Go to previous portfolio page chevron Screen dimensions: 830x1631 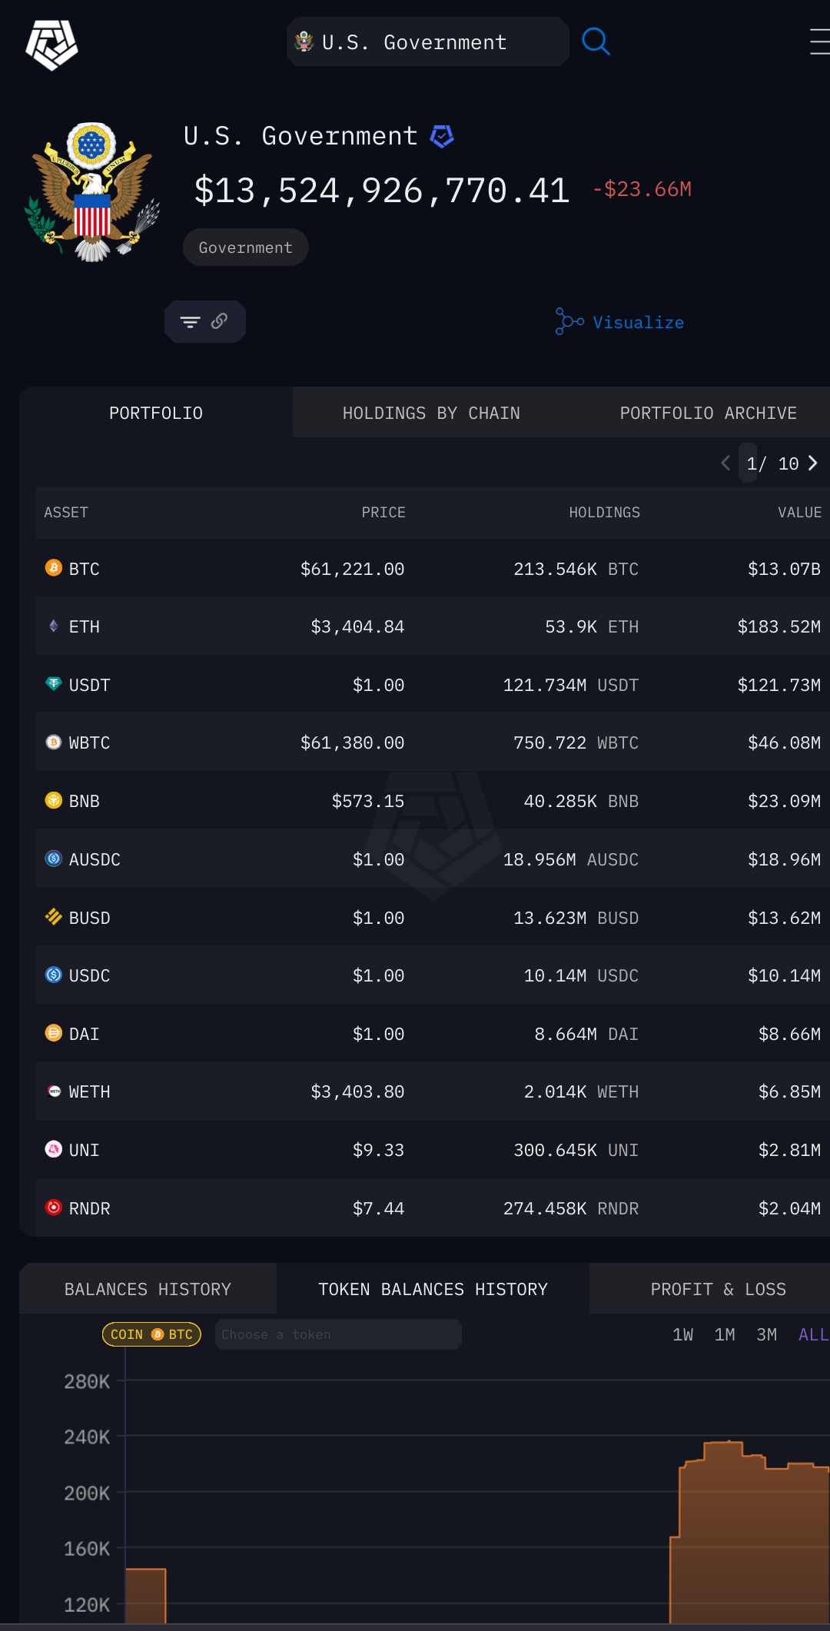pos(725,463)
